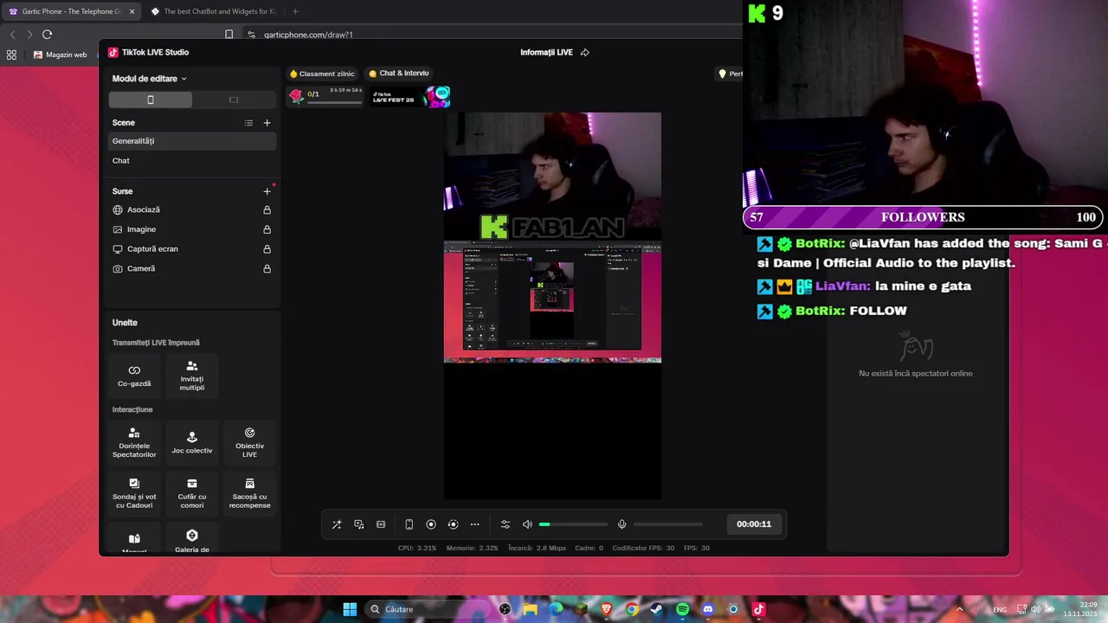This screenshot has width=1108, height=623.
Task: Open Spotify from the taskbar
Action: (x=682, y=609)
